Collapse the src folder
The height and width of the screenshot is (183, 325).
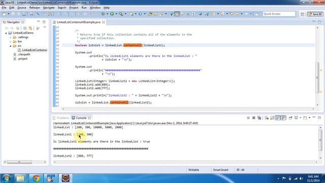pos(11,46)
